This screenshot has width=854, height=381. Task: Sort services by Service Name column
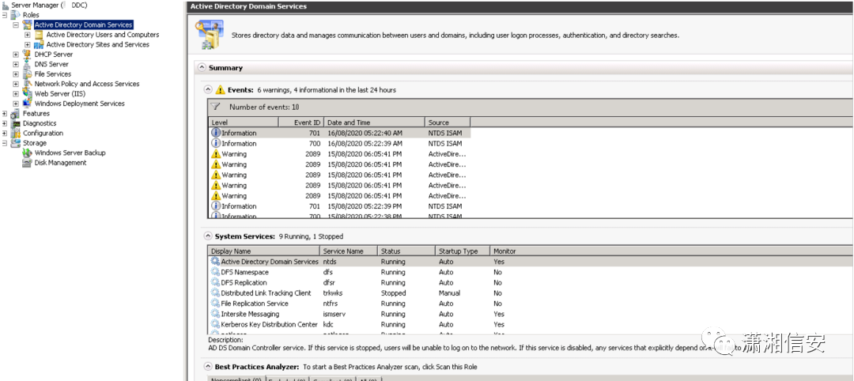pos(350,251)
